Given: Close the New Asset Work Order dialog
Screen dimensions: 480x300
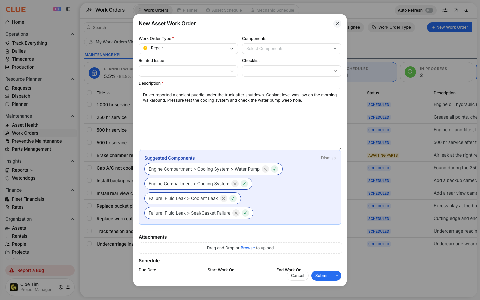Looking at the screenshot, I should (337, 24).
